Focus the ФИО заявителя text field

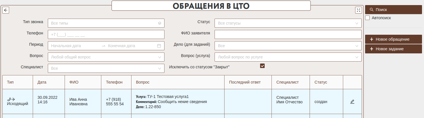click(x=288, y=34)
